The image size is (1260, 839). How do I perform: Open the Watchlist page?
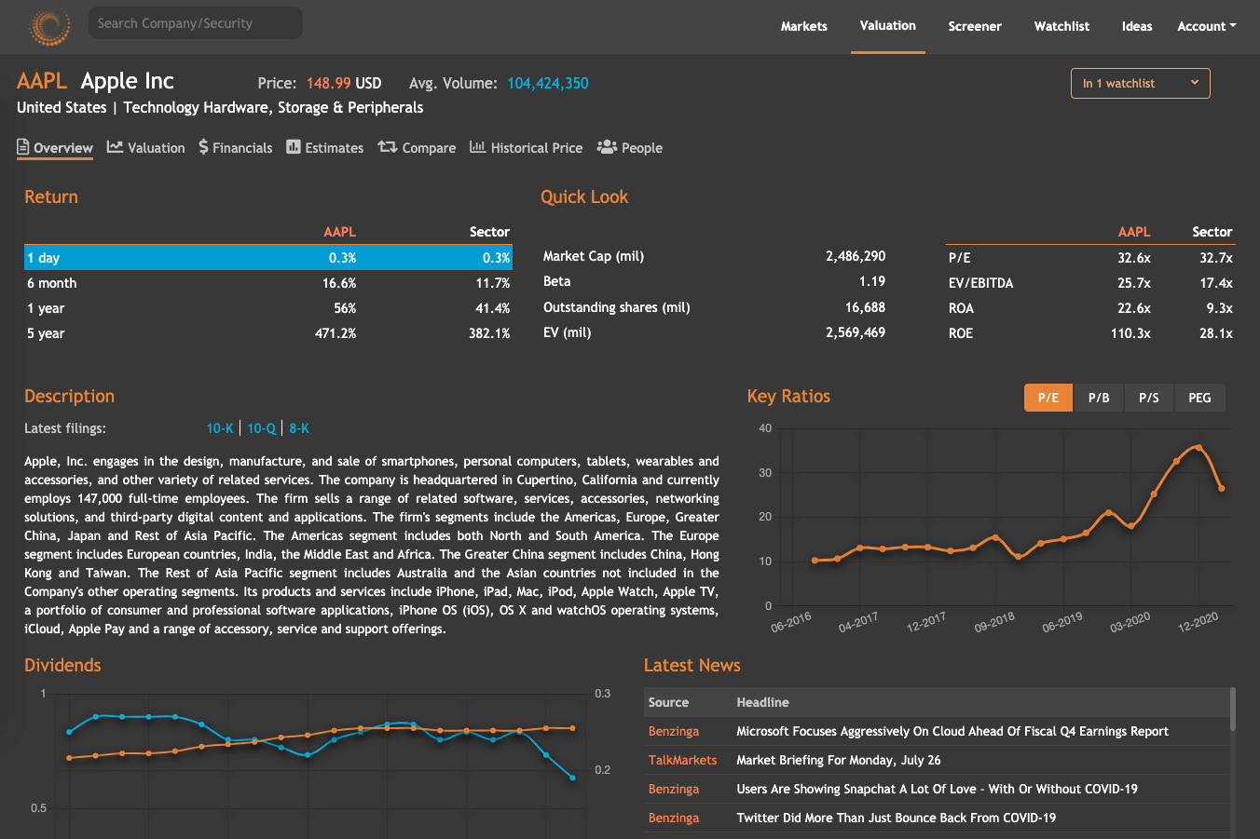pyautogui.click(x=1061, y=26)
